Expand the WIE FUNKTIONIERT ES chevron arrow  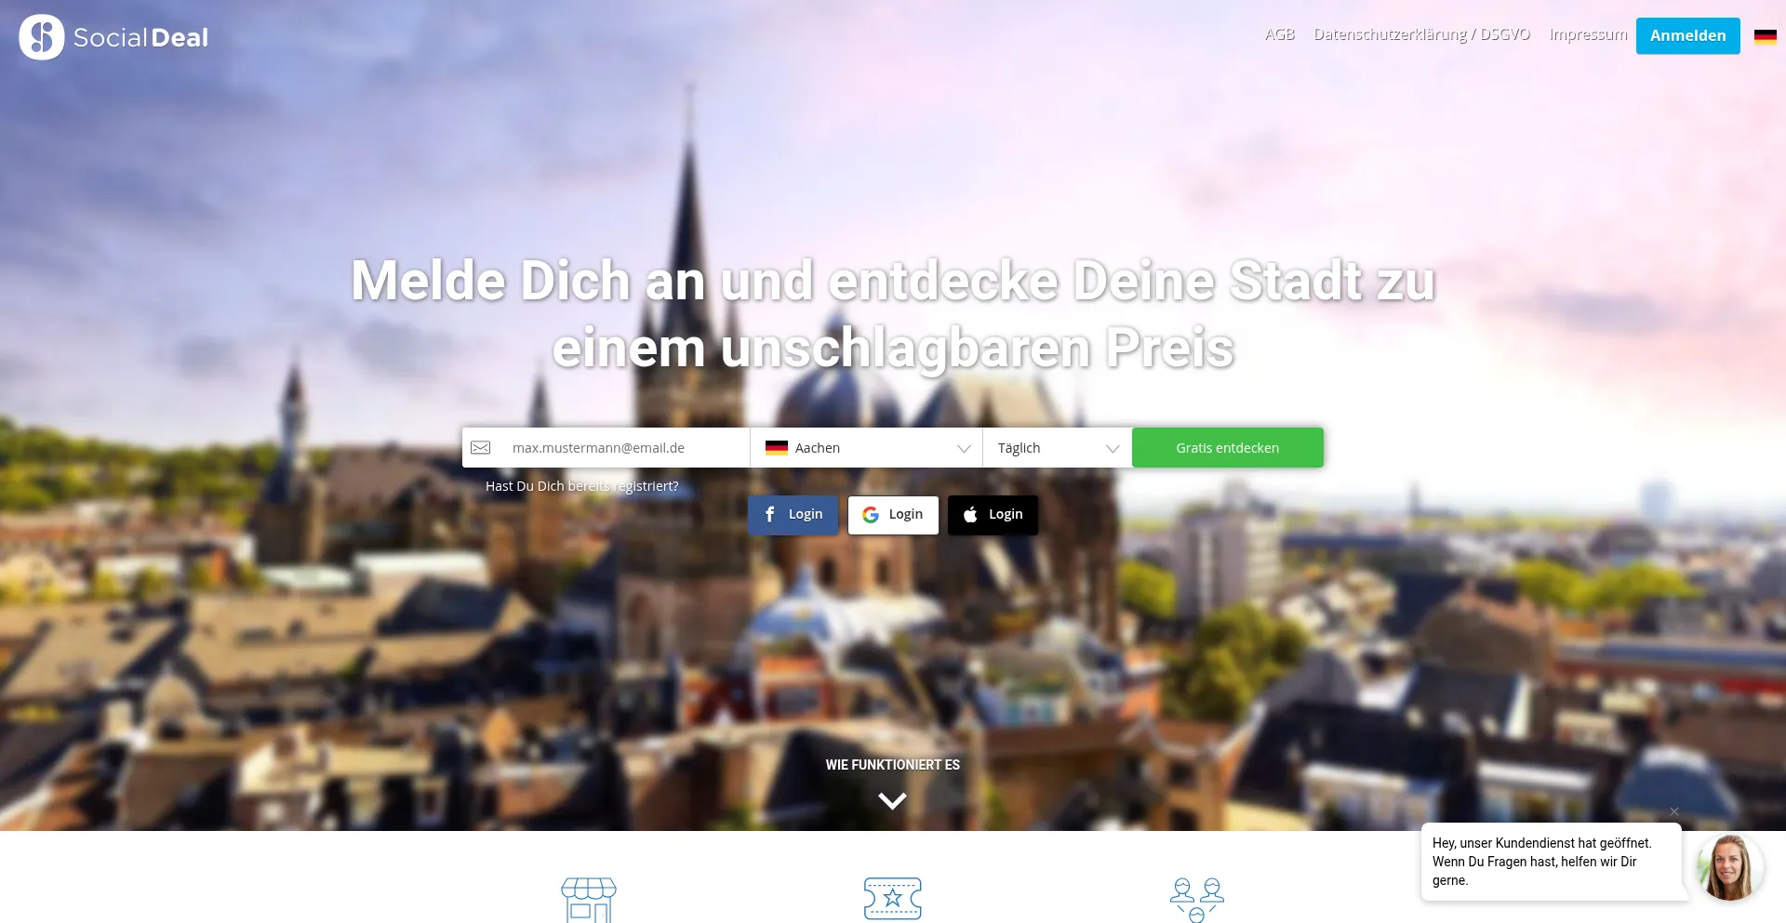[892, 800]
